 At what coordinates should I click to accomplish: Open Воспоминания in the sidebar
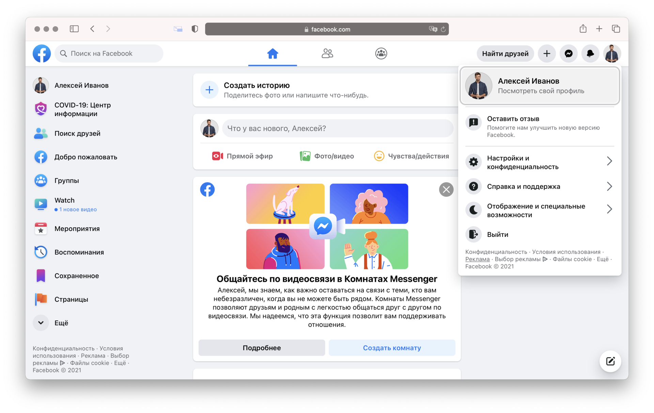coord(69,252)
